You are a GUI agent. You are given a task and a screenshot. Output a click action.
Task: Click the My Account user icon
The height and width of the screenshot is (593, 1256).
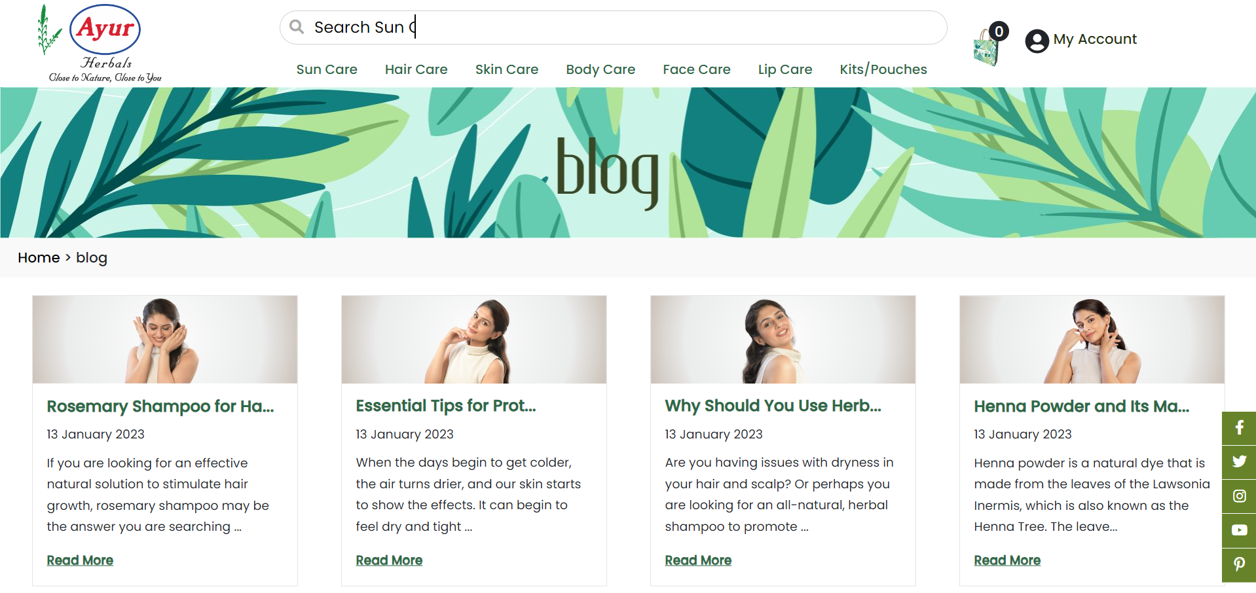1037,41
